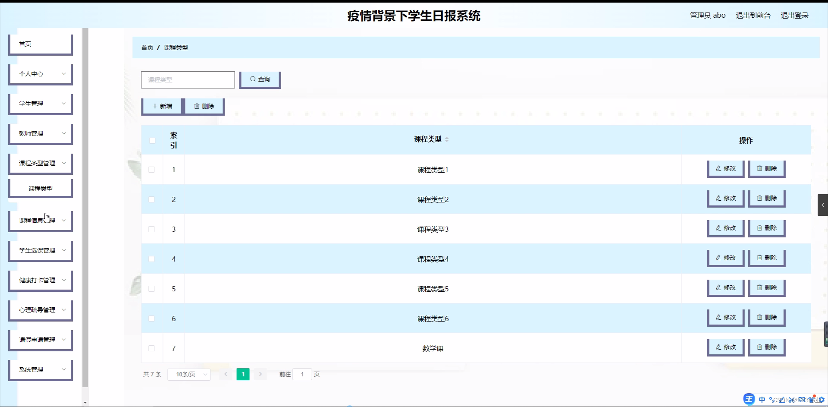Check the select-all checkbox in table header
The width and height of the screenshot is (828, 407).
tap(152, 141)
